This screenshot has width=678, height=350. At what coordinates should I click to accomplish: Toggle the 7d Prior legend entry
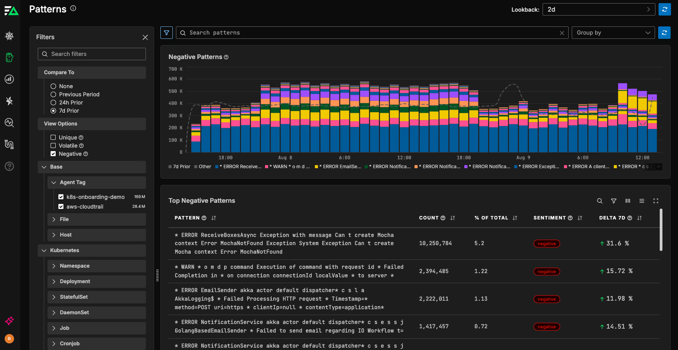pyautogui.click(x=179, y=167)
